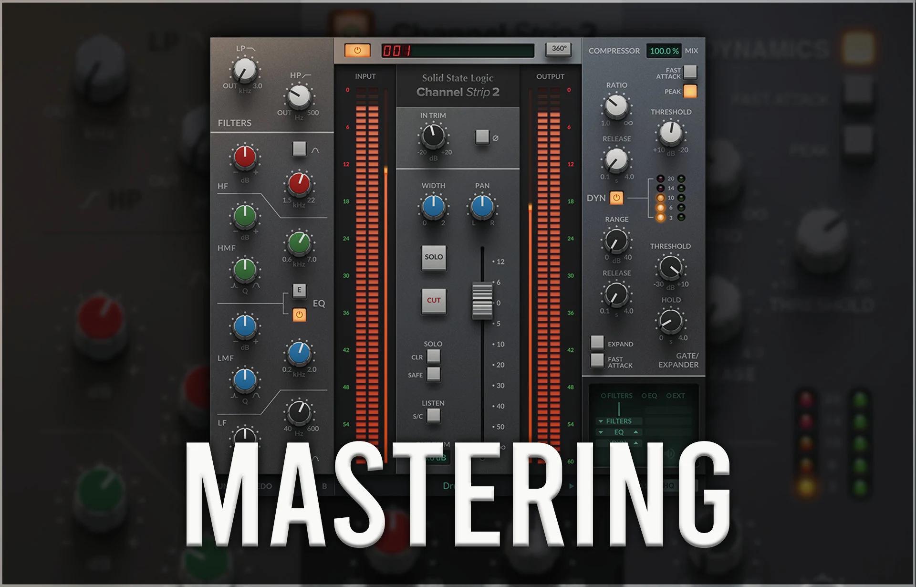916x587 pixels.
Task: Adjust the blue PAN knob
Action: coord(482,207)
